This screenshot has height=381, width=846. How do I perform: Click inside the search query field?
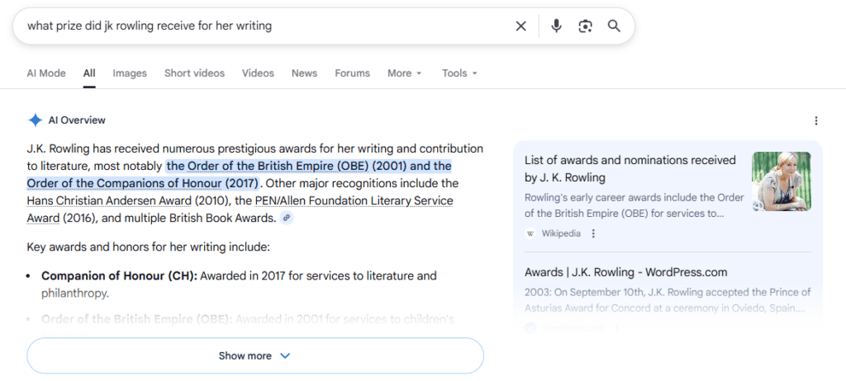point(264,26)
